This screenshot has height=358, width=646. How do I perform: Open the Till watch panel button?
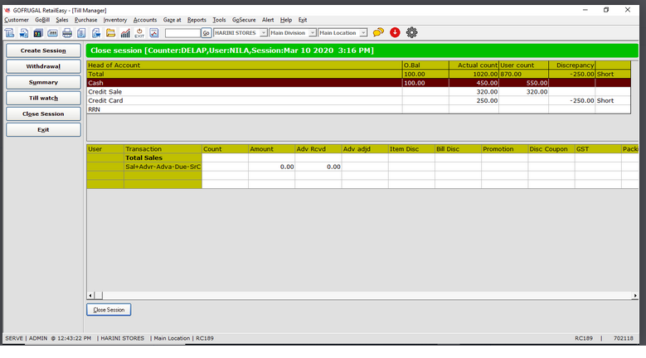42,98
